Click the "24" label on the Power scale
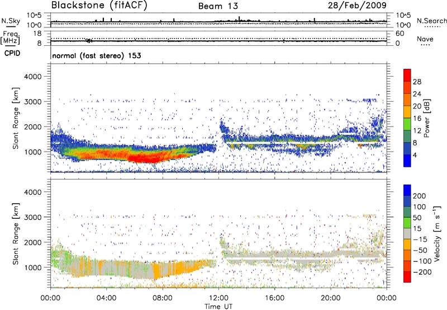This screenshot has width=447, height=310. (x=417, y=94)
